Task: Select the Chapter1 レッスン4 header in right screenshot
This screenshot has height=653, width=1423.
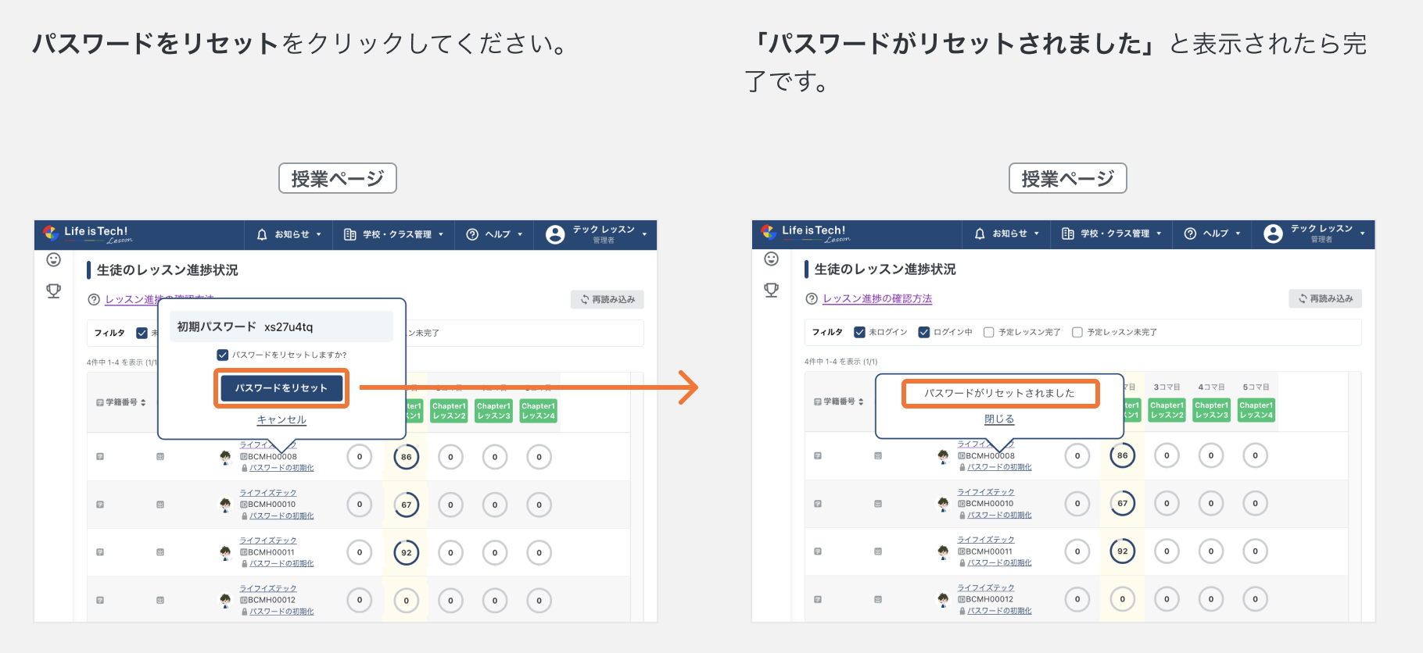Action: tap(1256, 410)
